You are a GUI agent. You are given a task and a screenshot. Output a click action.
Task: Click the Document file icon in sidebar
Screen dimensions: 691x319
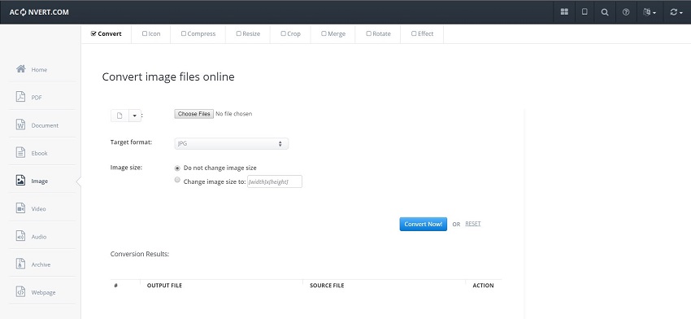[20, 125]
